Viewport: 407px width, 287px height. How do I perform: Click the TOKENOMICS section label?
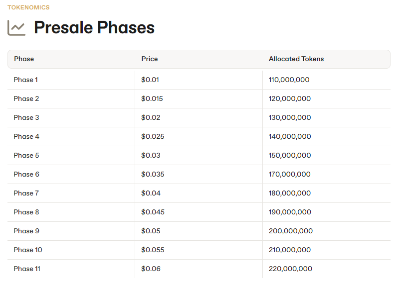pos(28,7)
